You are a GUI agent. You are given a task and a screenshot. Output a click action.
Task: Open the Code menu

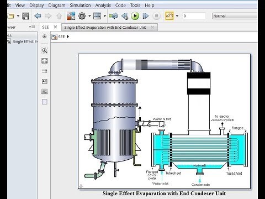tap(120, 6)
